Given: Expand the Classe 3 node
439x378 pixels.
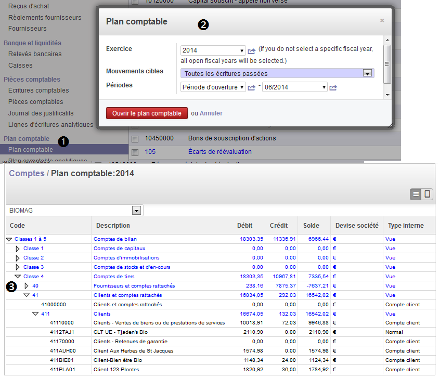Looking at the screenshot, I should [18, 267].
